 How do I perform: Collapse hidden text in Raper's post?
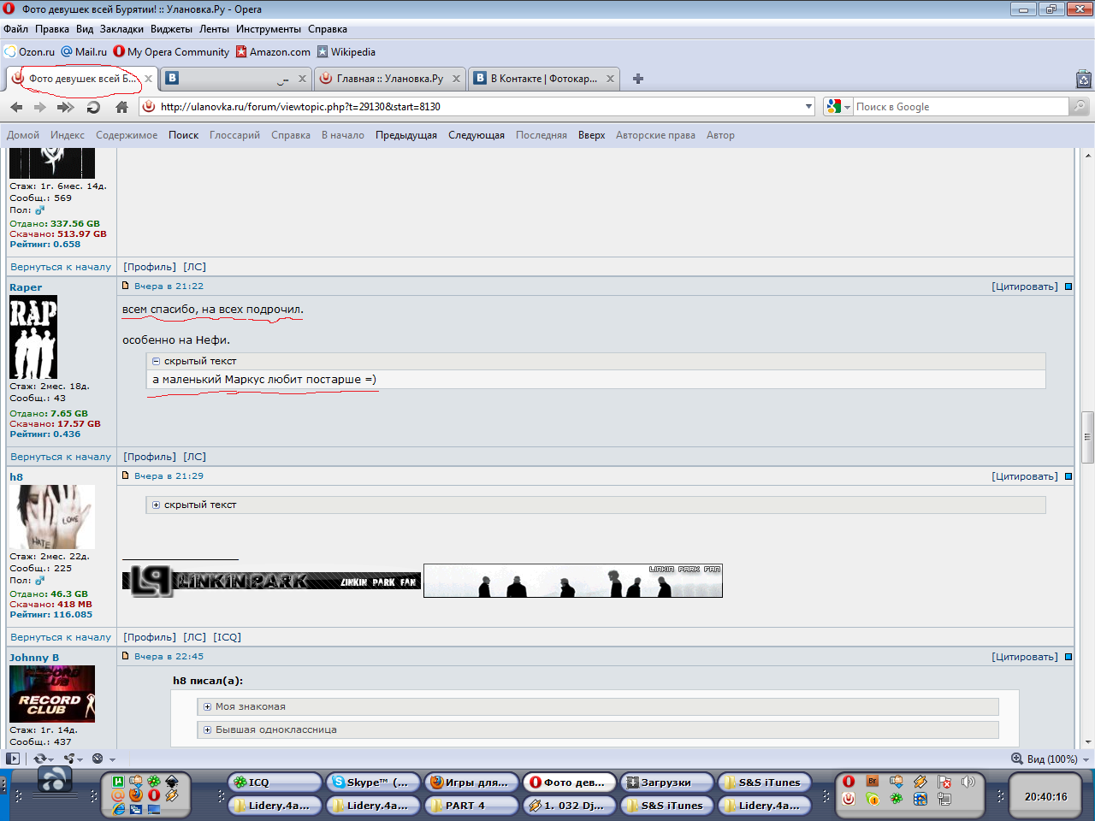tap(156, 362)
